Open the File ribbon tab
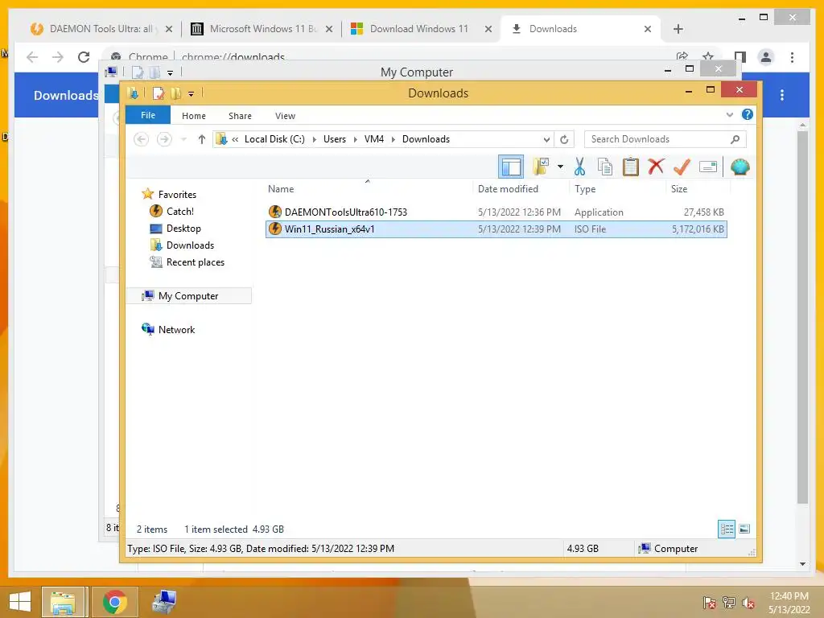Image resolution: width=824 pixels, height=618 pixels. pyautogui.click(x=148, y=115)
